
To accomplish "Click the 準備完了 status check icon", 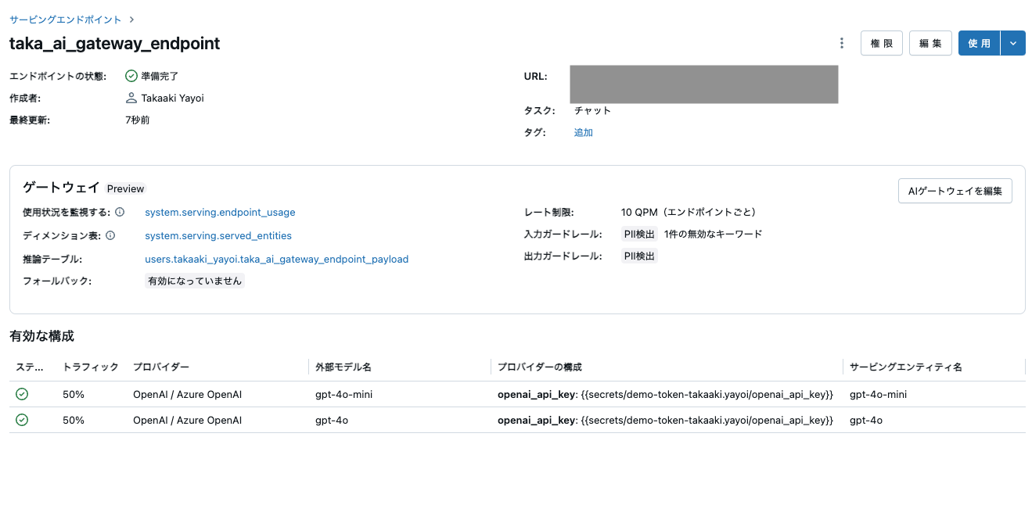I will click(x=131, y=76).
